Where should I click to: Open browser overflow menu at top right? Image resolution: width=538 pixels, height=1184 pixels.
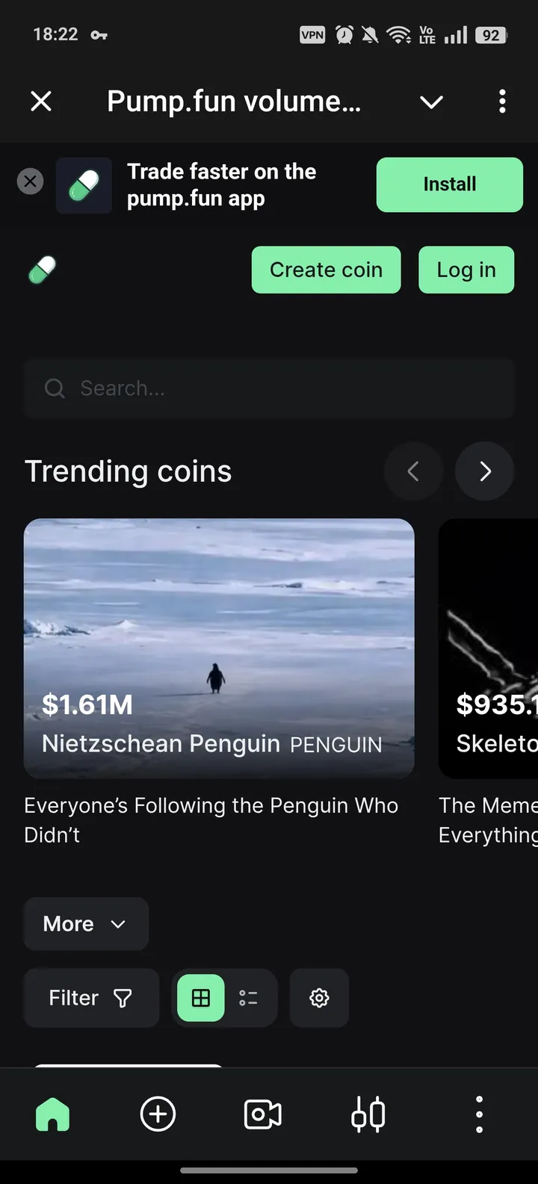point(502,101)
